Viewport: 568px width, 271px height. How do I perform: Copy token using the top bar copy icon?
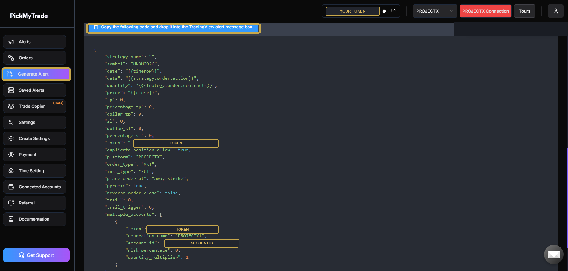(394, 11)
